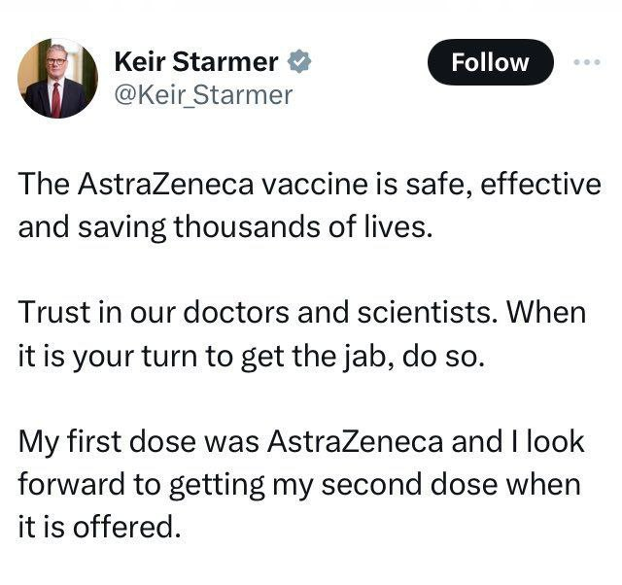Click the line "forward to getting my second dose when"
Screen dimensions: 622x585
pyautogui.click(x=298, y=483)
